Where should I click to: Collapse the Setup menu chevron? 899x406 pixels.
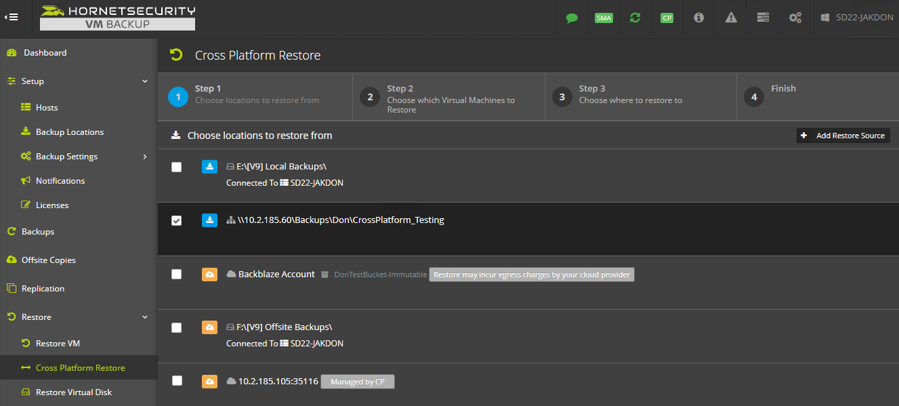pyautogui.click(x=145, y=81)
